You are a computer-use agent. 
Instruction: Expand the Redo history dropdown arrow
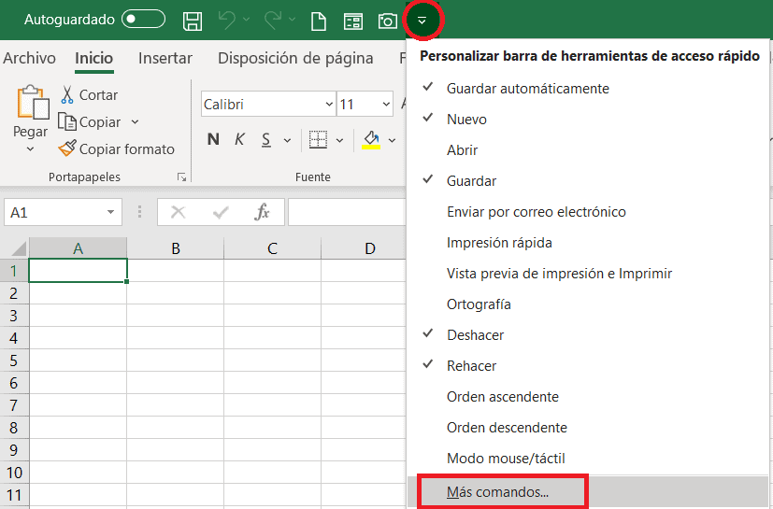coord(293,20)
